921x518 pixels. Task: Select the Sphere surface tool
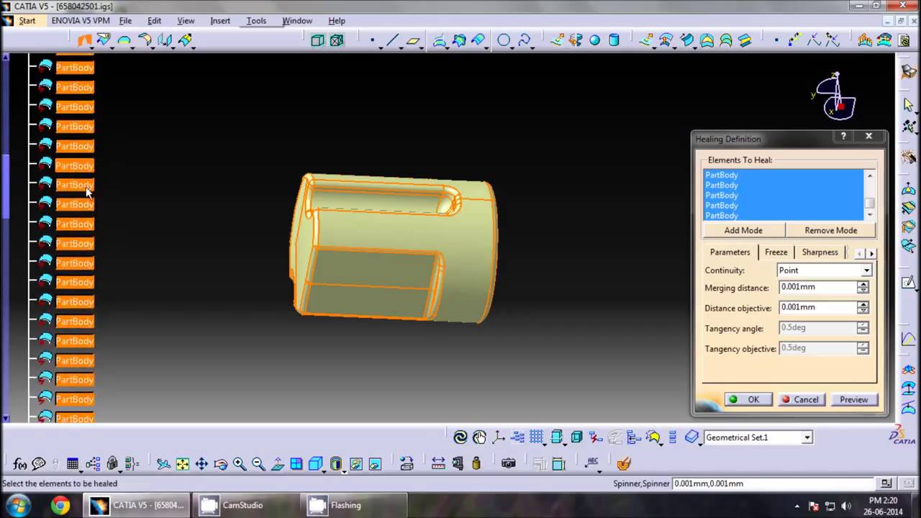[594, 40]
